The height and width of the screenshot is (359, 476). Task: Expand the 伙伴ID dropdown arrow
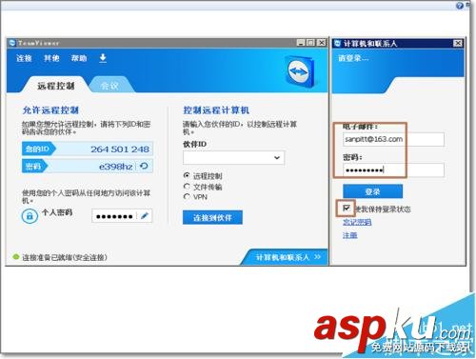(277, 158)
